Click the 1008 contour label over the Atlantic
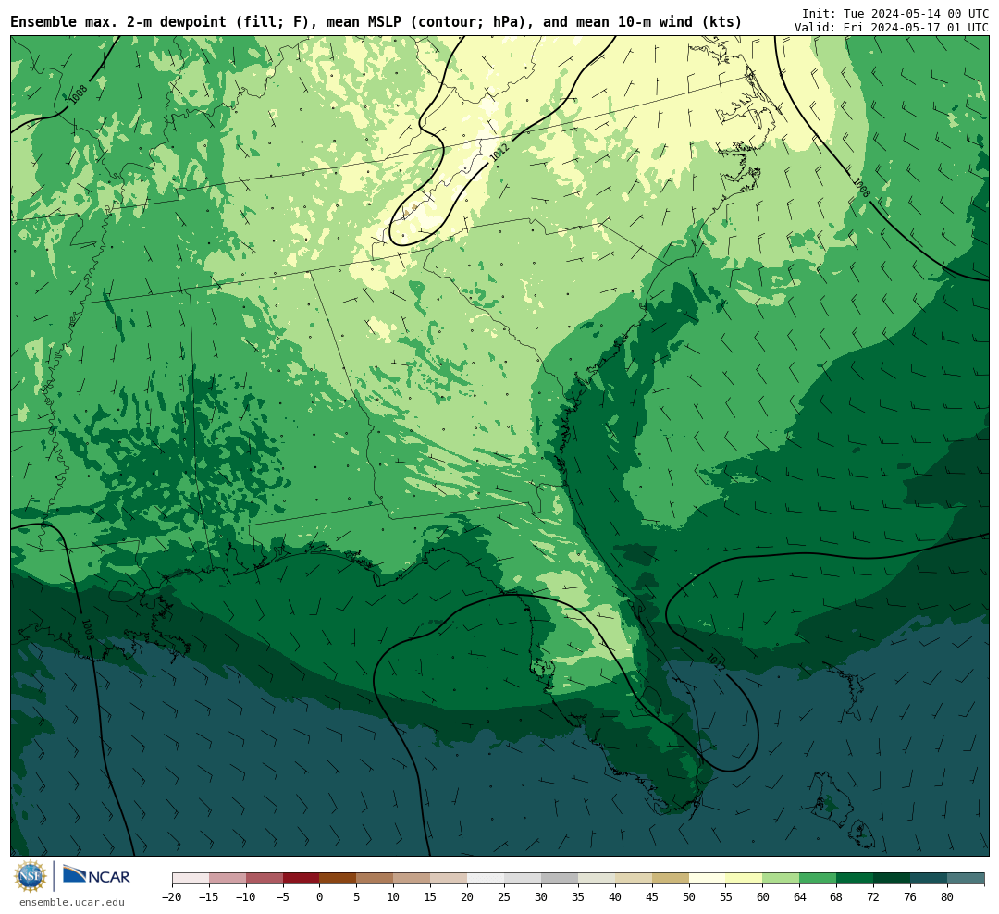Image resolution: width=999 pixels, height=914 pixels. 861,187
